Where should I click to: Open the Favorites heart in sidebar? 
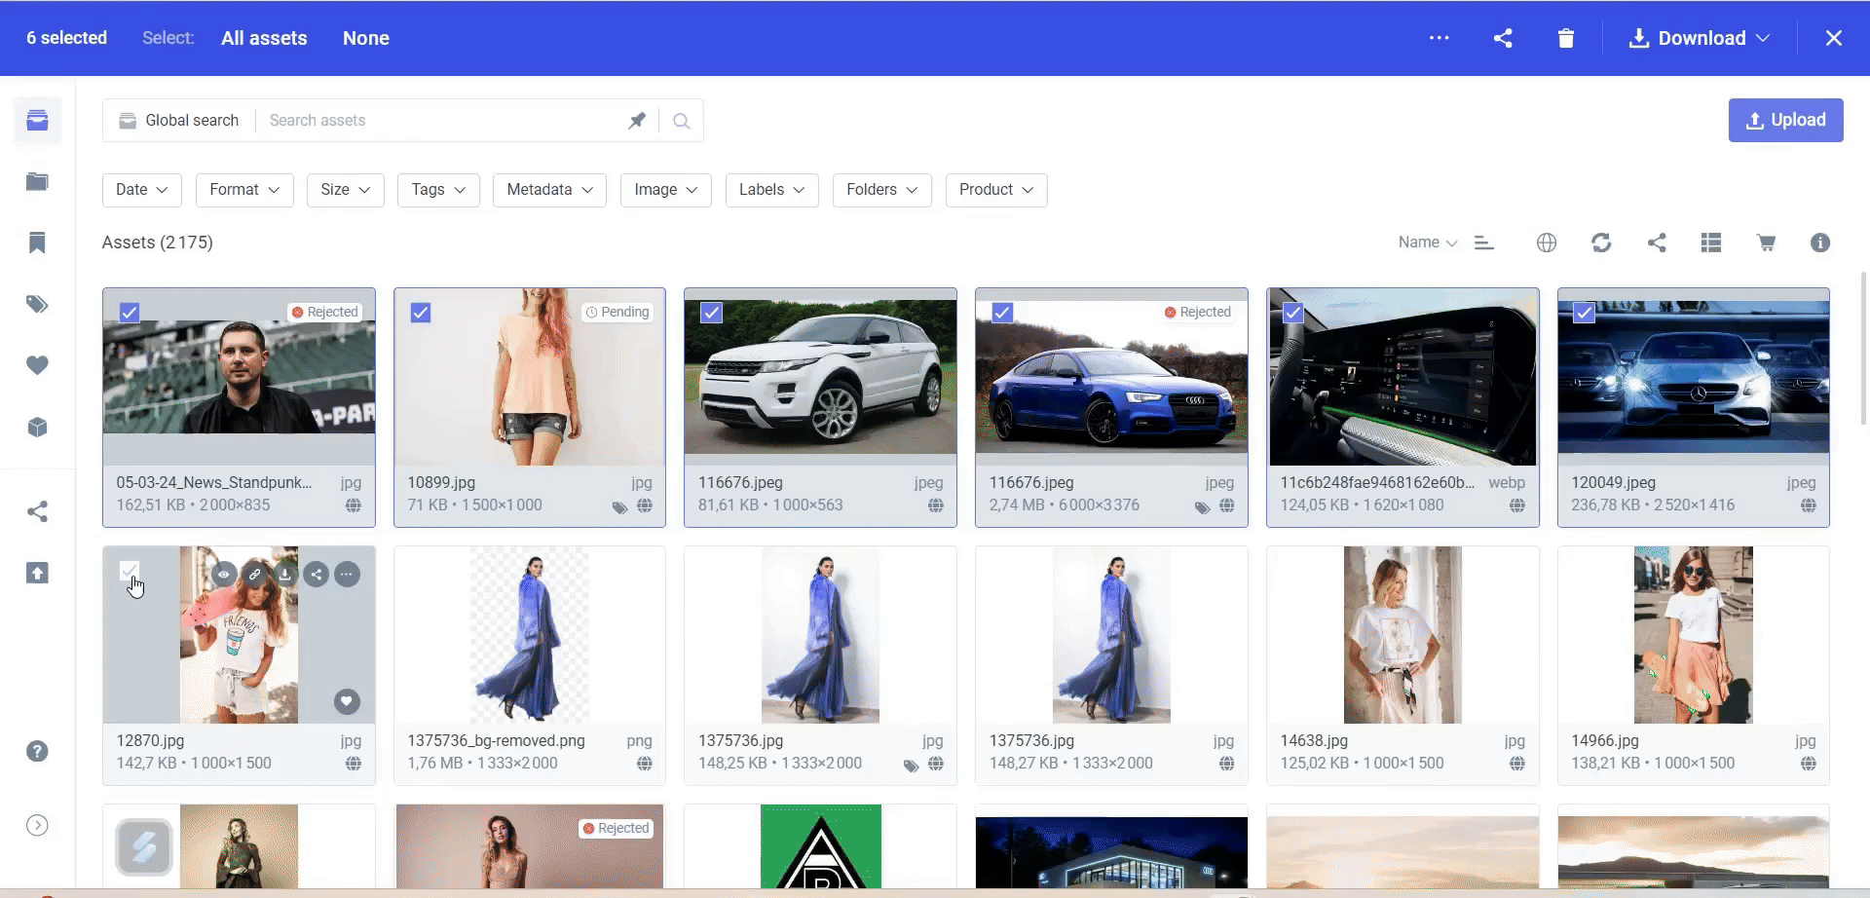37,365
